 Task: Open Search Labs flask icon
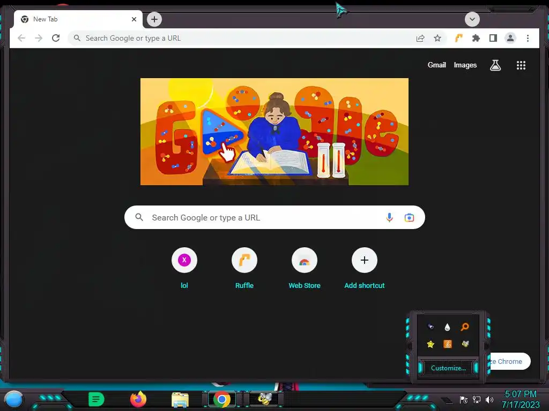point(495,65)
